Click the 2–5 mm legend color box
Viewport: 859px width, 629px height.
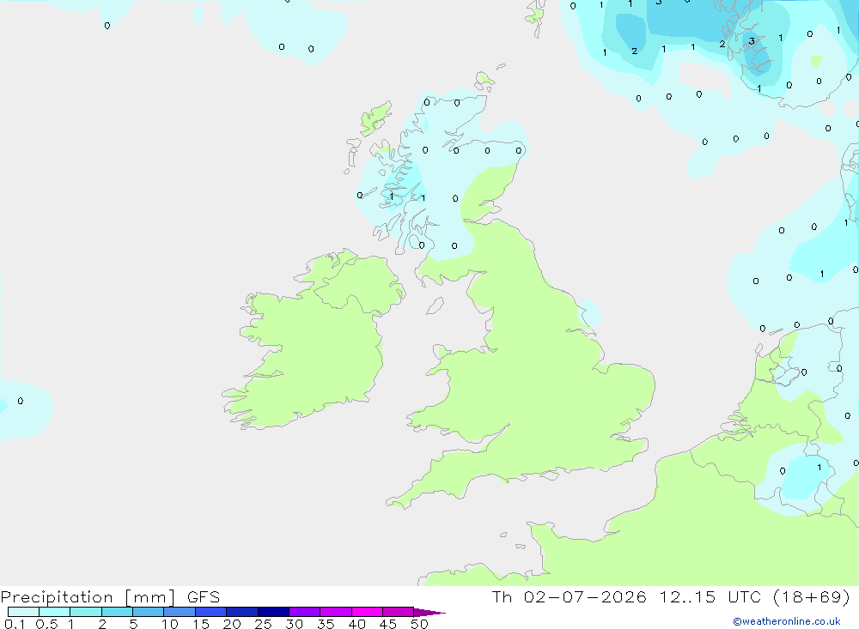pos(117,612)
